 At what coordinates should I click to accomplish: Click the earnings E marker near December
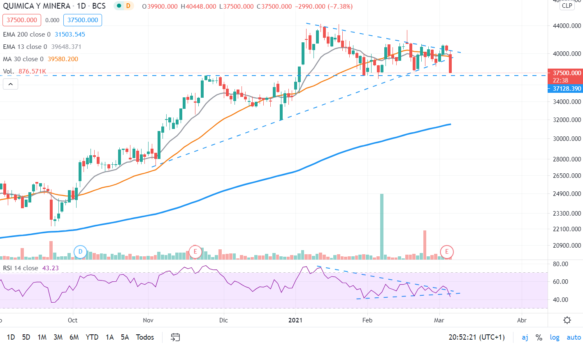click(195, 251)
